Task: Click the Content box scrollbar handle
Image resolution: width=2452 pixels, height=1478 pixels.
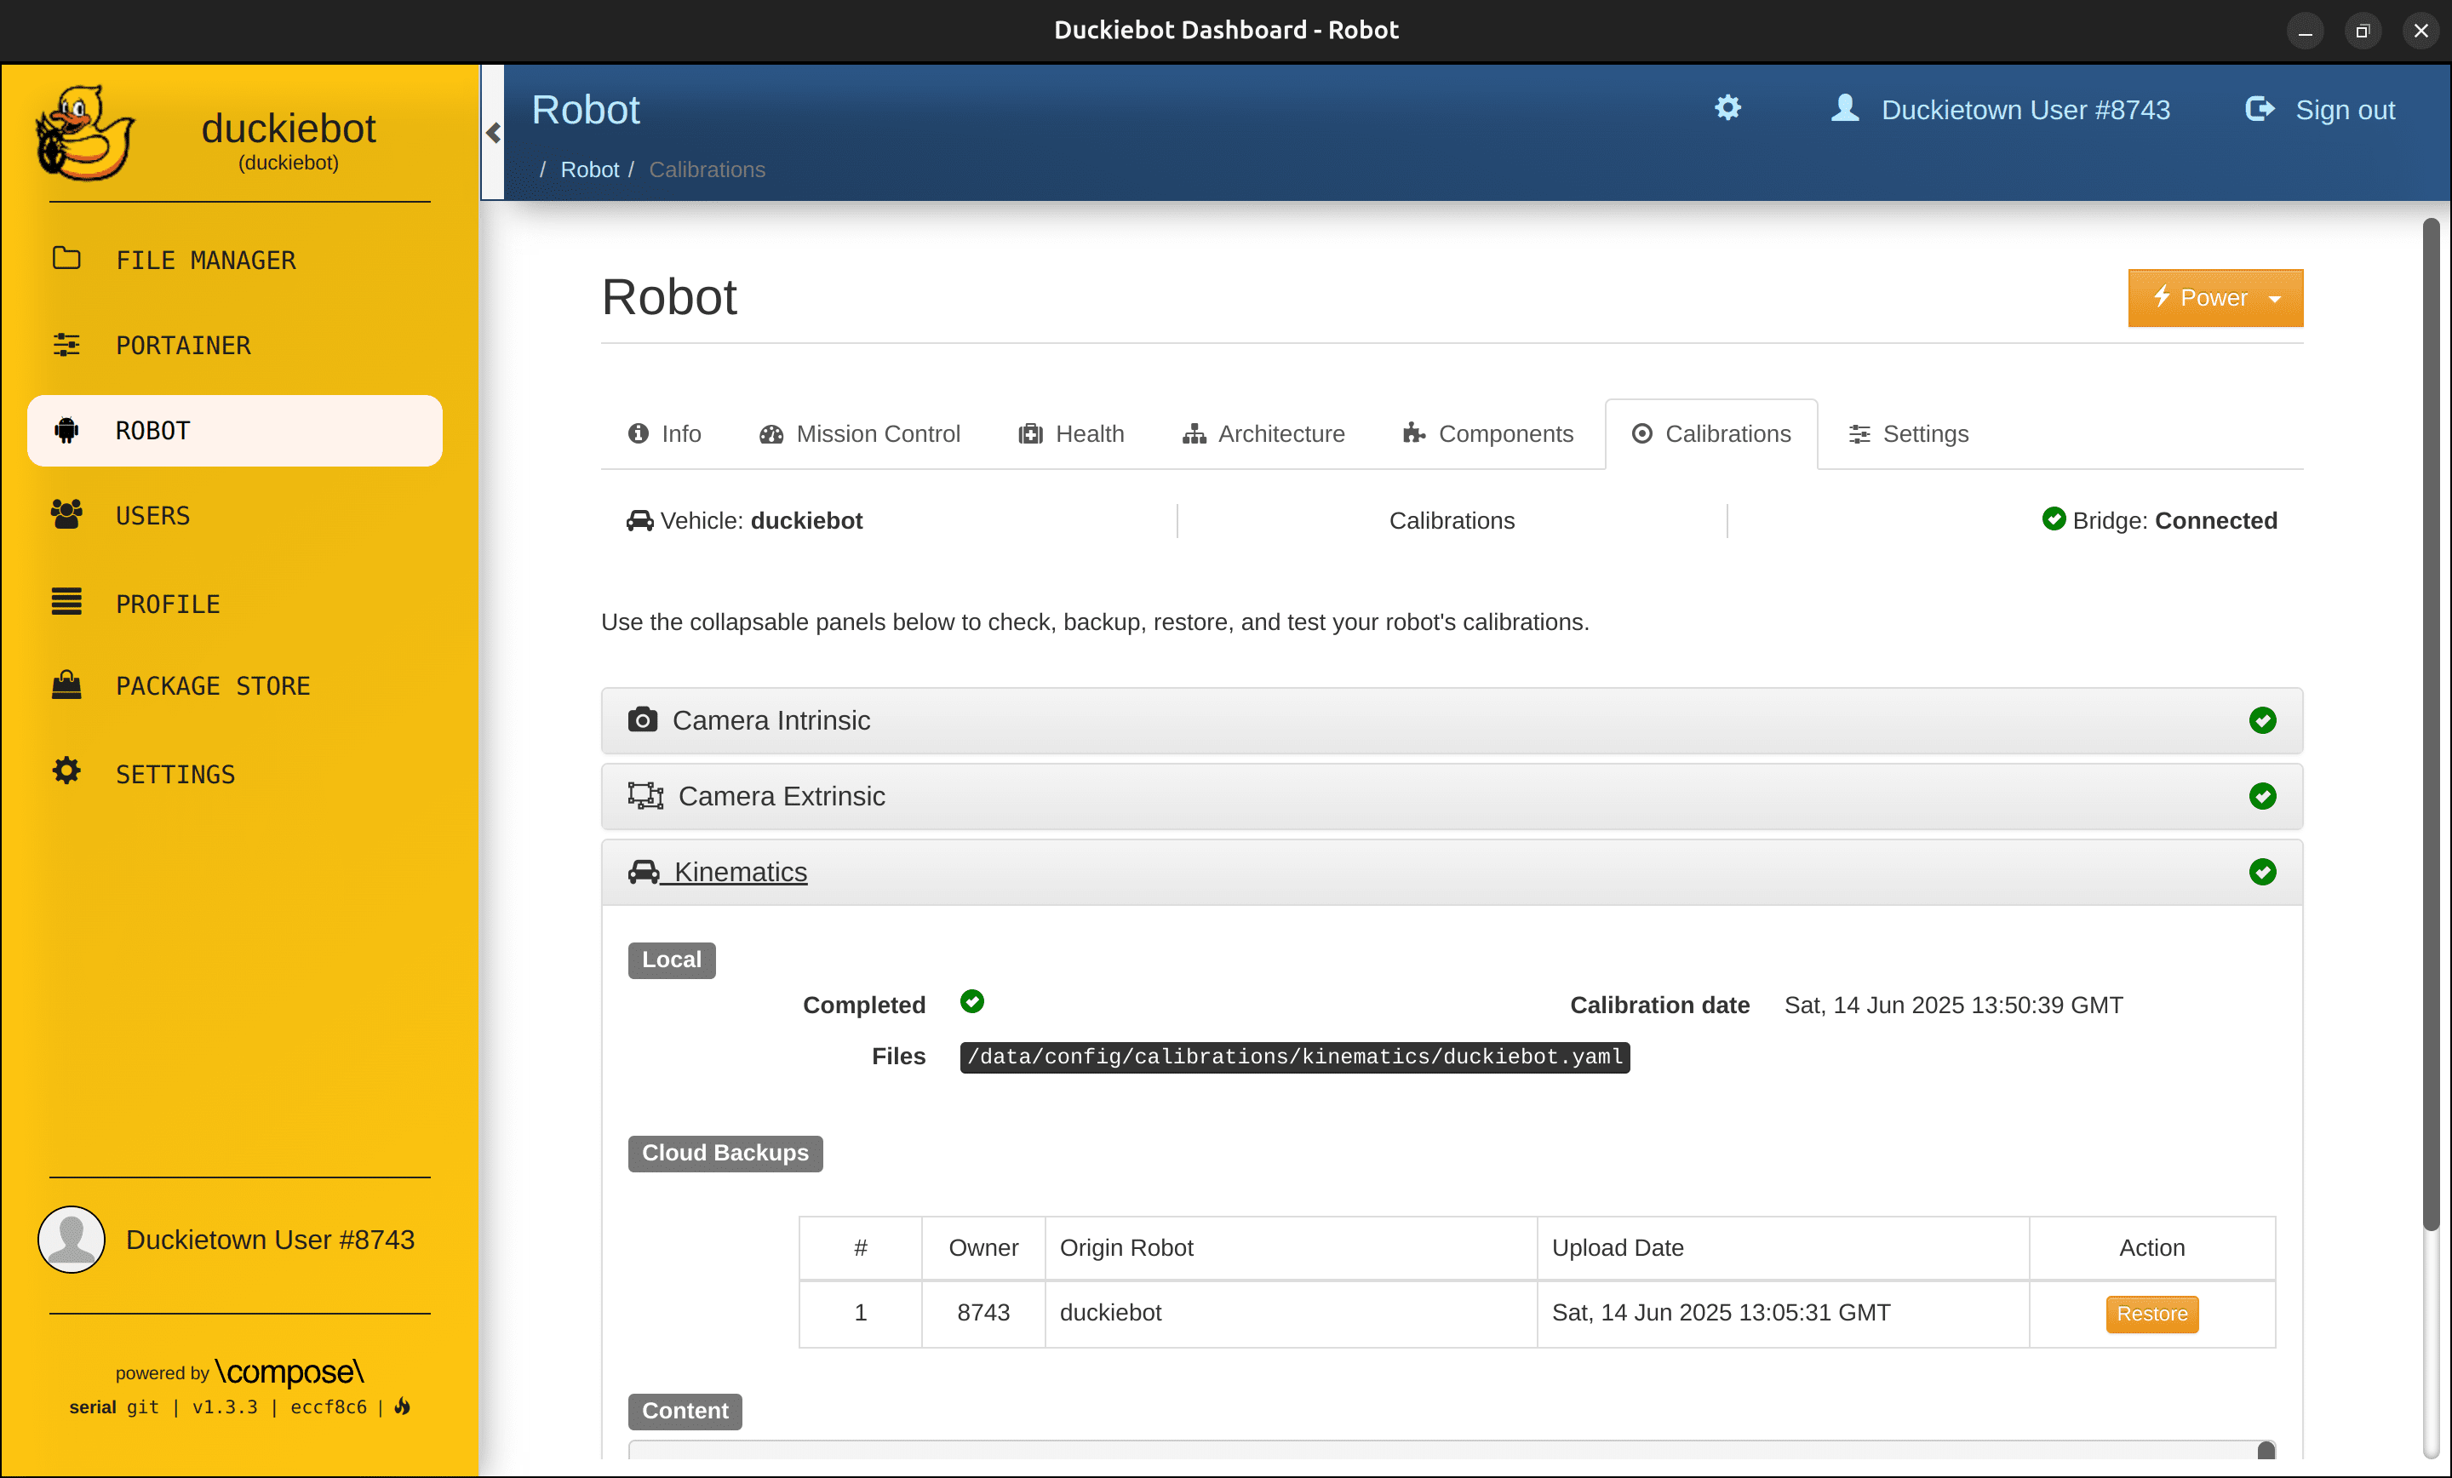Action: coord(2266,1450)
